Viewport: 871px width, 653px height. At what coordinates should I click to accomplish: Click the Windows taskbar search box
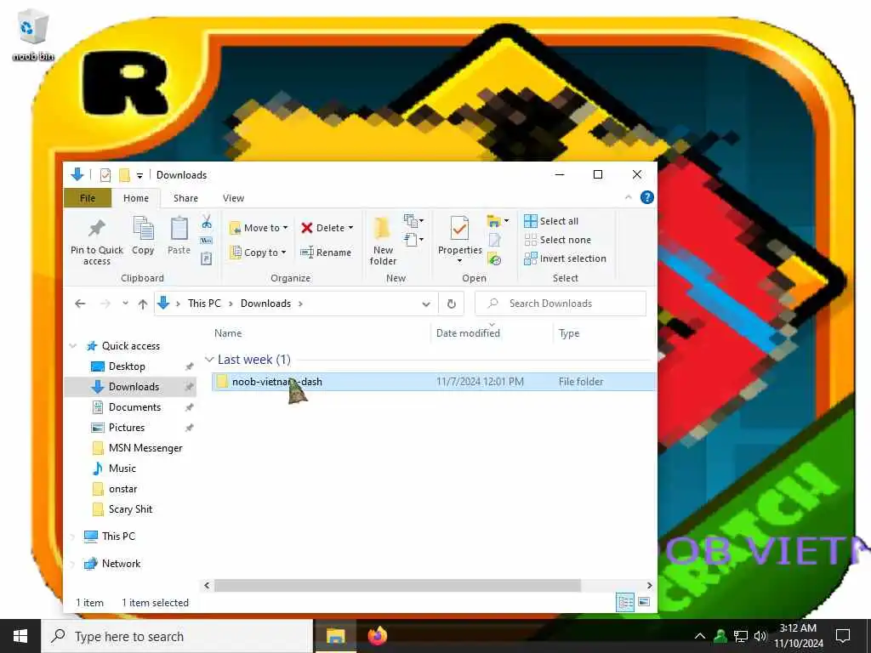click(177, 636)
